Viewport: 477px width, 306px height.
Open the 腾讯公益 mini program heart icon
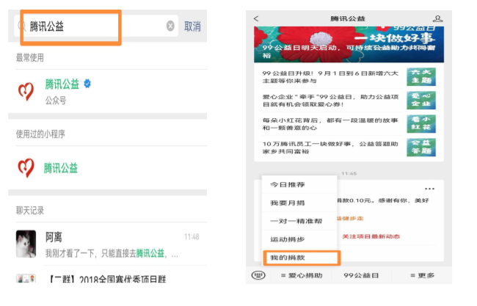[x=26, y=168]
